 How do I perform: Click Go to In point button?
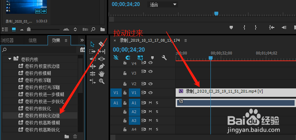tap(272, 28)
